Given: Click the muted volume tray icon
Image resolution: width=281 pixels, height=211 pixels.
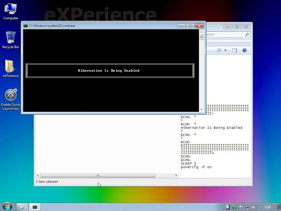Looking at the screenshot, I should point(254,207).
